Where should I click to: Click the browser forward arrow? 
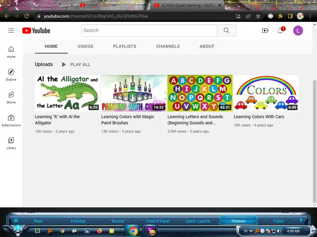tap(17, 16)
